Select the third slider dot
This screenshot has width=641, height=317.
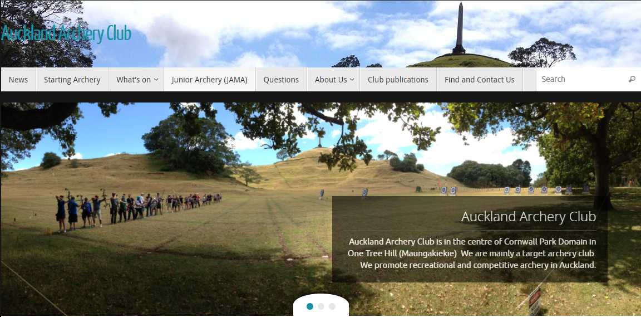[332, 306]
